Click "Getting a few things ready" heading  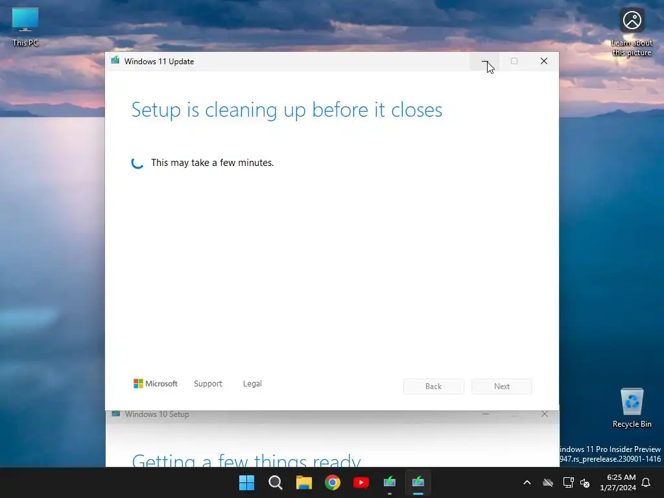(246, 460)
